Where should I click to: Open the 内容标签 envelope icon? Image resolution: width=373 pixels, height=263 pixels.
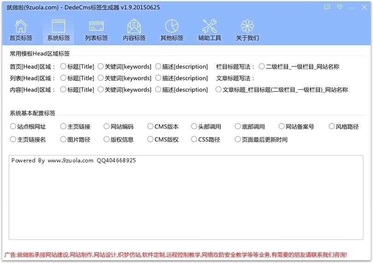click(x=134, y=30)
